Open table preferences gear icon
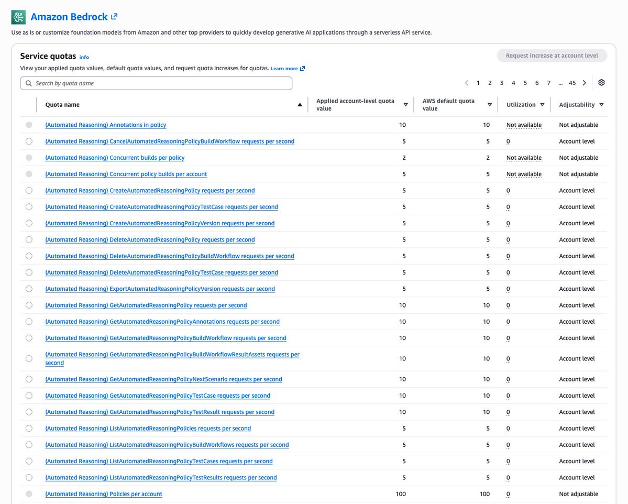 pyautogui.click(x=601, y=83)
